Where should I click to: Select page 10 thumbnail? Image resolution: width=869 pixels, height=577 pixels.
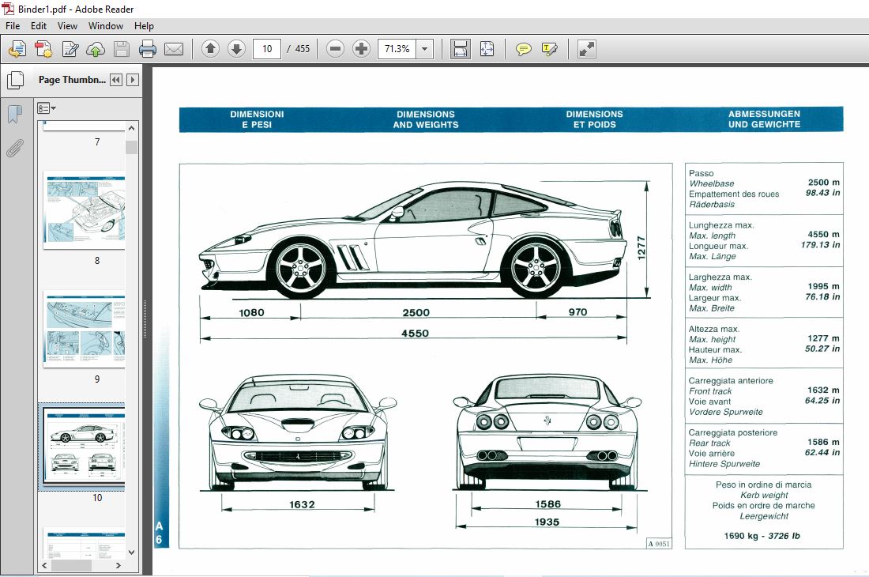click(x=85, y=447)
